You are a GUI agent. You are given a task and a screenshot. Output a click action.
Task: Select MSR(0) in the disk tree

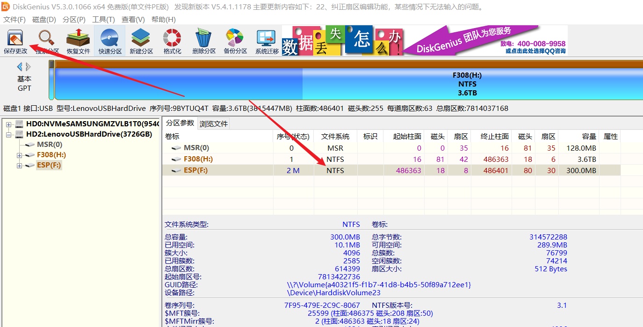[50, 145]
